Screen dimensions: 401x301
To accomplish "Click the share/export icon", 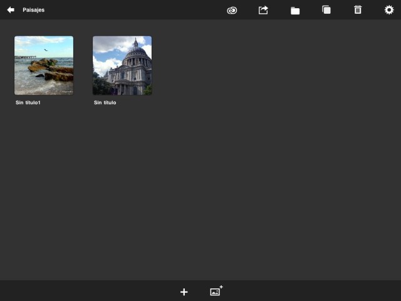I will (x=263, y=10).
